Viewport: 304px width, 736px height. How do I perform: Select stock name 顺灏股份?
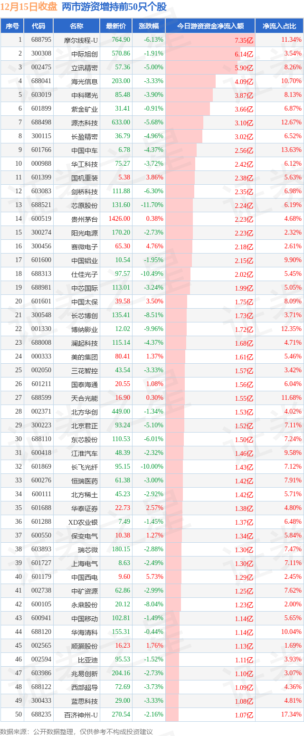[85, 646]
